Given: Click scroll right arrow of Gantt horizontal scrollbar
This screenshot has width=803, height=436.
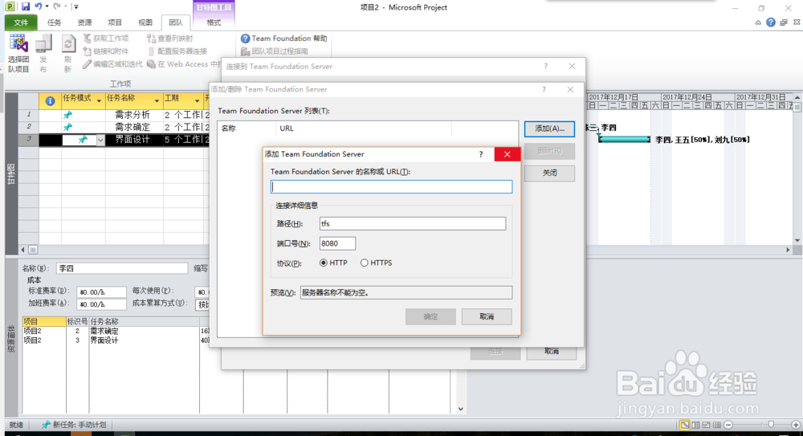Looking at the screenshot, I should [789, 250].
